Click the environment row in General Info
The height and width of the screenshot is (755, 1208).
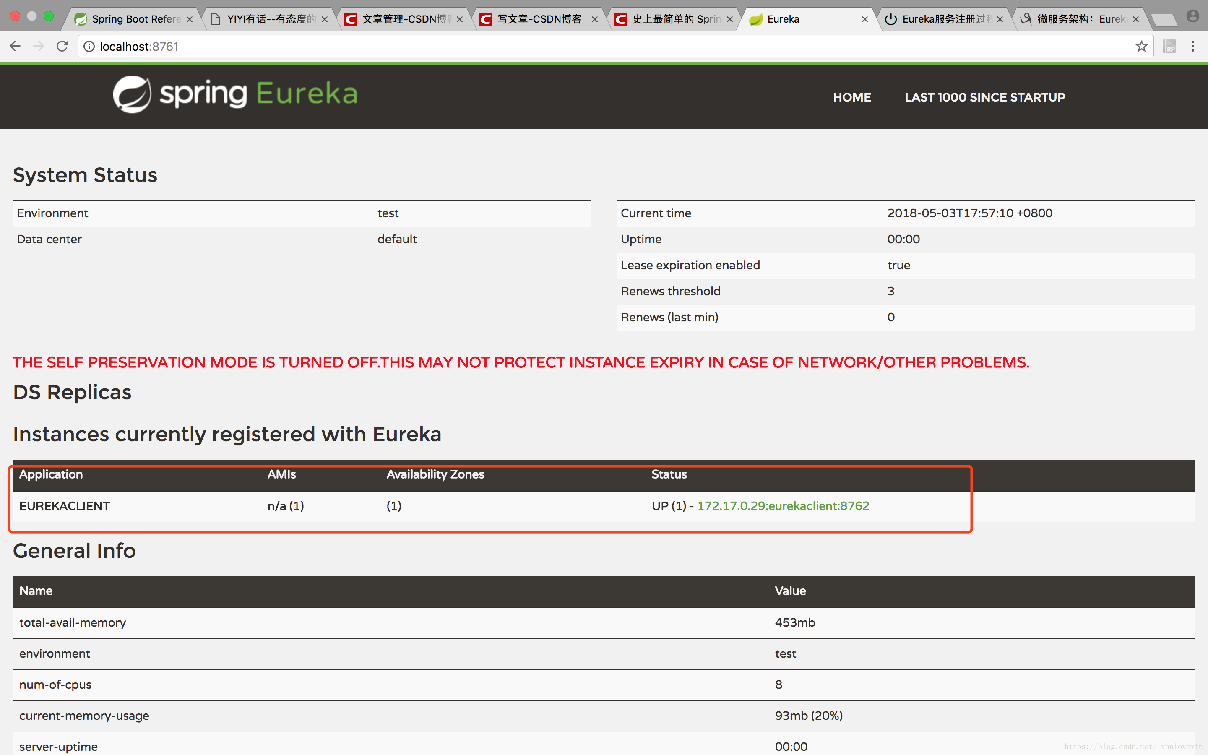pos(604,654)
